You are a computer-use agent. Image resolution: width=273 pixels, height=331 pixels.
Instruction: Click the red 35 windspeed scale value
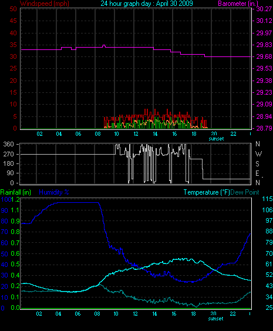click(x=13, y=45)
